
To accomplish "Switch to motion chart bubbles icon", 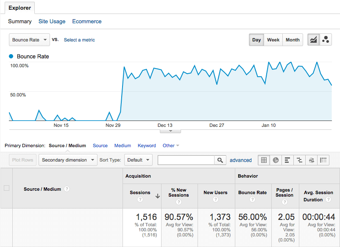I will click(326, 40).
